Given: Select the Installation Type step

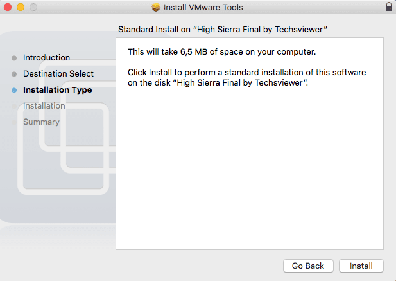Looking at the screenshot, I should pyautogui.click(x=58, y=90).
